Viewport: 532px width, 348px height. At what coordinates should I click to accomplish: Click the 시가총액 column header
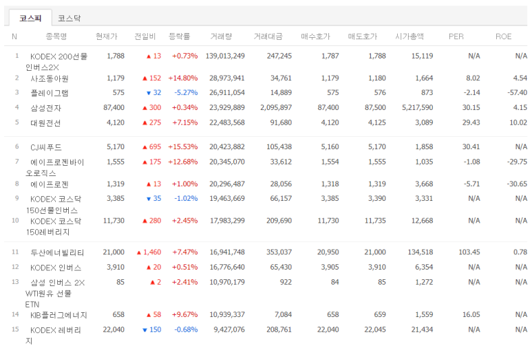(409, 36)
